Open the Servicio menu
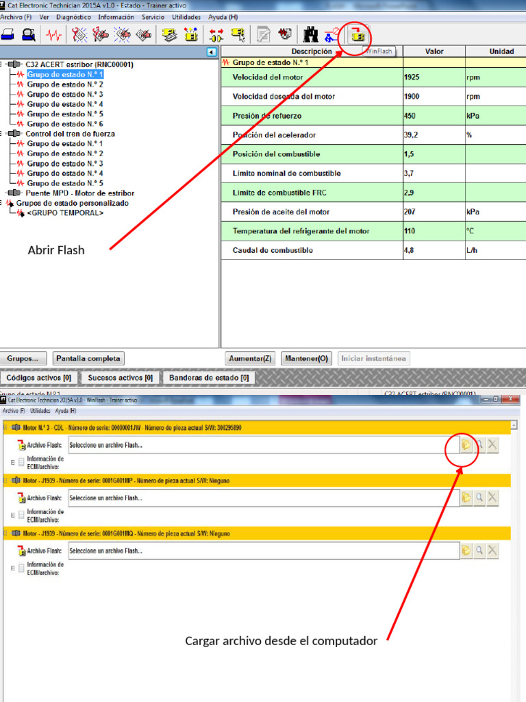The width and height of the screenshot is (526, 702). 153,17
